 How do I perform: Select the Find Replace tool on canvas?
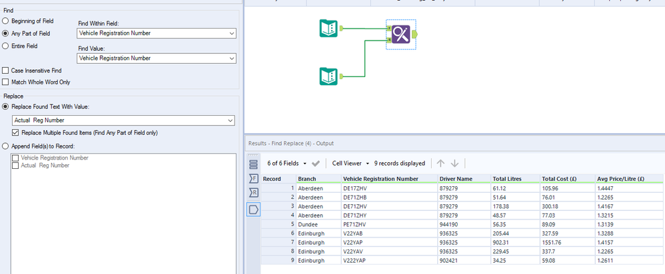[x=400, y=34]
